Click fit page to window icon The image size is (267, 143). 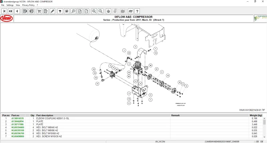point(80,11)
